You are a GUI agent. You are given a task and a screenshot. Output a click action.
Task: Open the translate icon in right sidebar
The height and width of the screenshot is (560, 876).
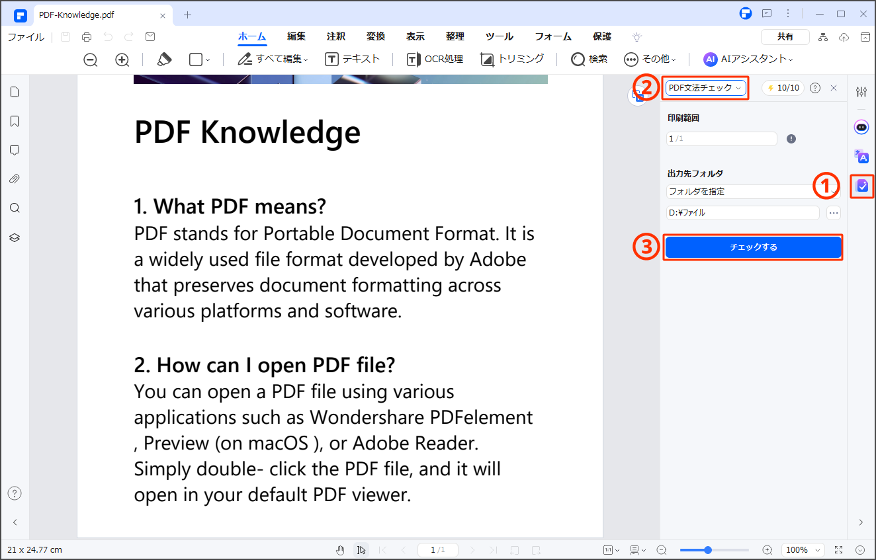click(861, 156)
